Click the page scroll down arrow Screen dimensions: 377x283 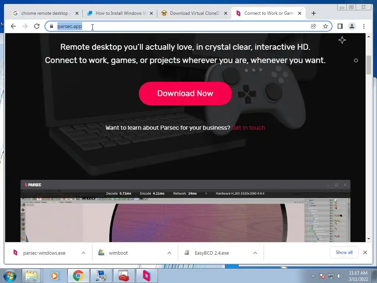click(x=369, y=239)
